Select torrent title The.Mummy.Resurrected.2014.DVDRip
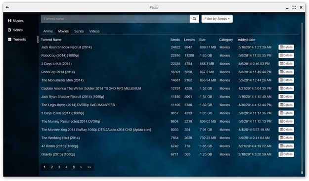 point(71,122)
